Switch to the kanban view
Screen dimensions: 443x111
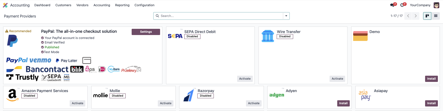coord(427,16)
